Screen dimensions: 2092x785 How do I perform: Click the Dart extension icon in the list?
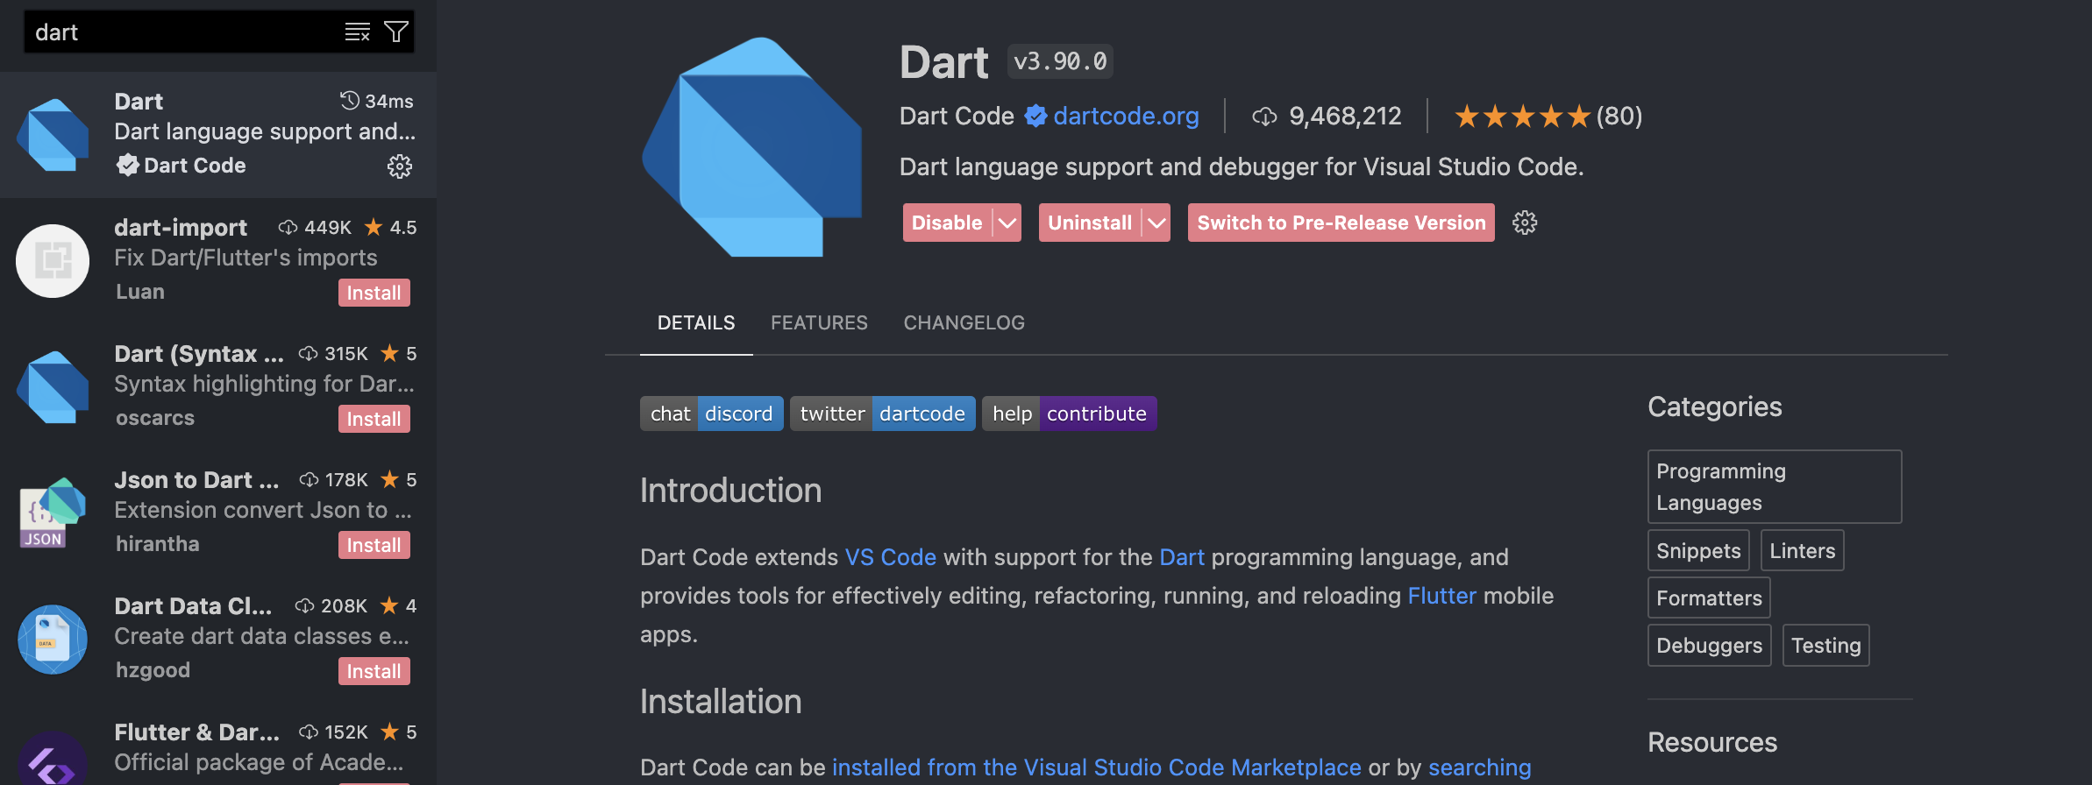click(53, 135)
